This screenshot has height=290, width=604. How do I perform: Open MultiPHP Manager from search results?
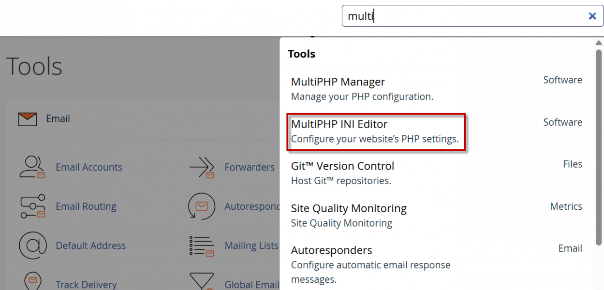(338, 82)
